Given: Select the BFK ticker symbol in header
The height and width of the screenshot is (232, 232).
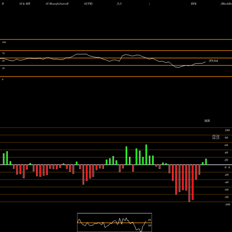Looking at the screenshot, I should 193,4.
